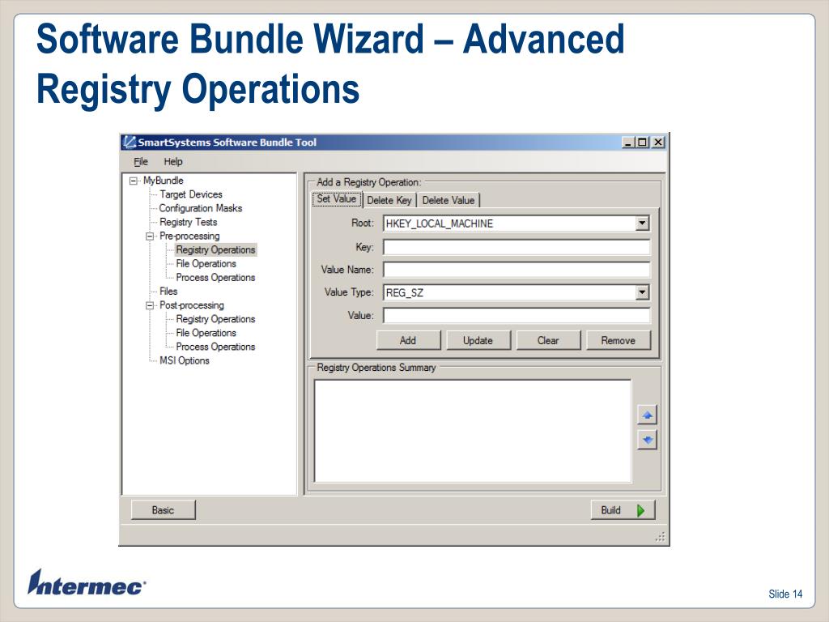829x622 pixels.
Task: Click the Build button
Action: 623,510
